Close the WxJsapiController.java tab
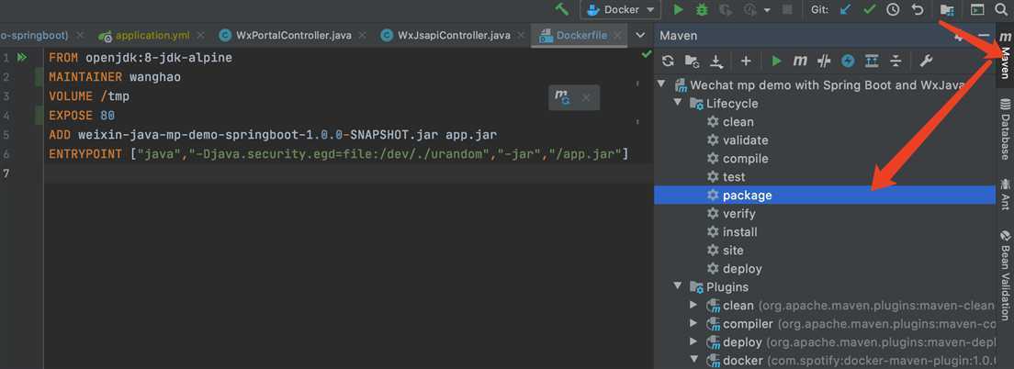The image size is (1014, 369). [521, 36]
